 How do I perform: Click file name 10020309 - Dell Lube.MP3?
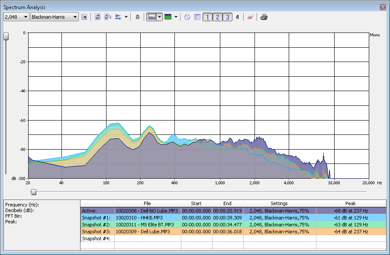(x=143, y=232)
